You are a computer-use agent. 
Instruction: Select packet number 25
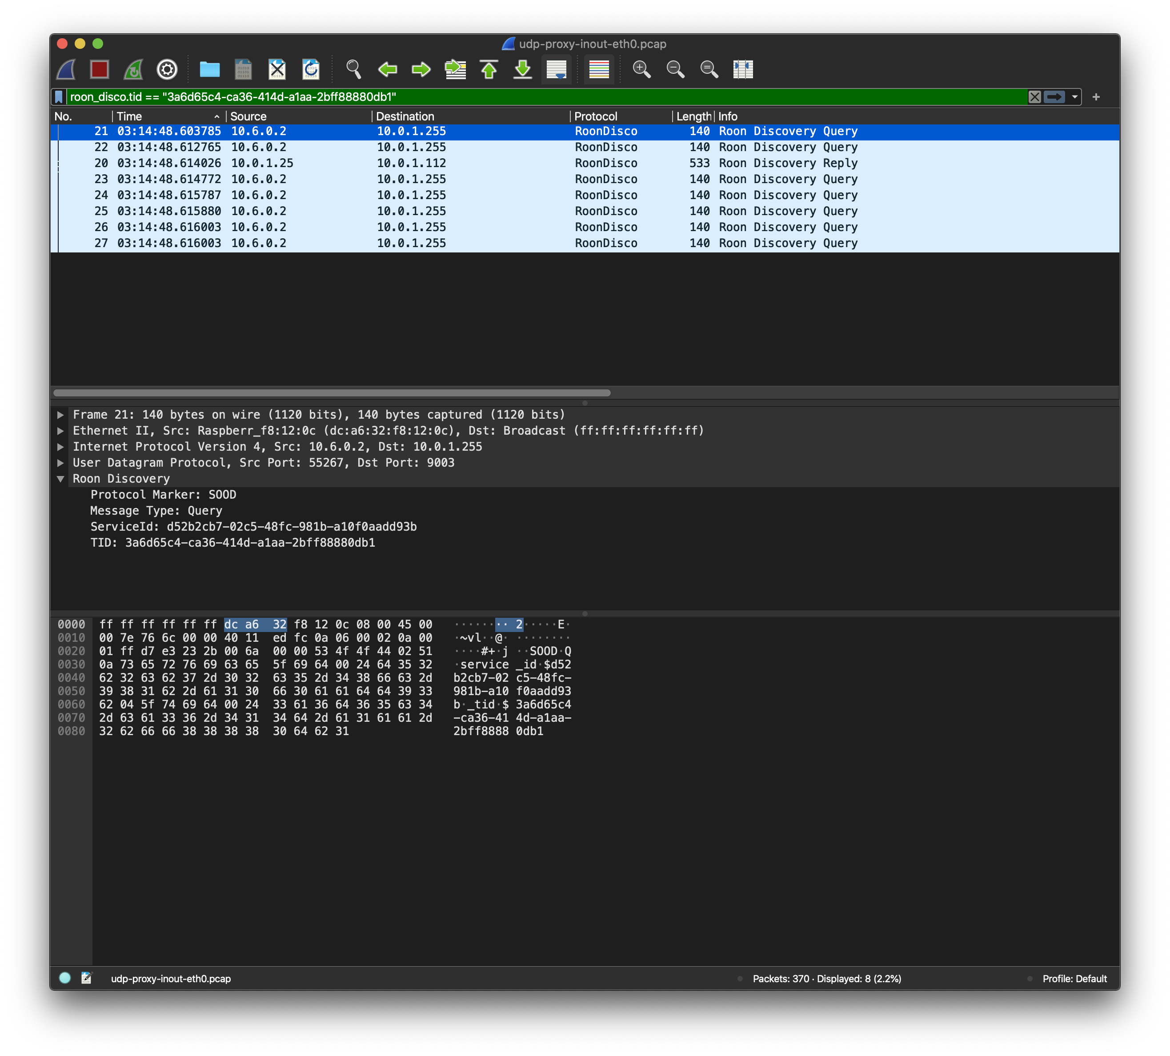pos(585,211)
